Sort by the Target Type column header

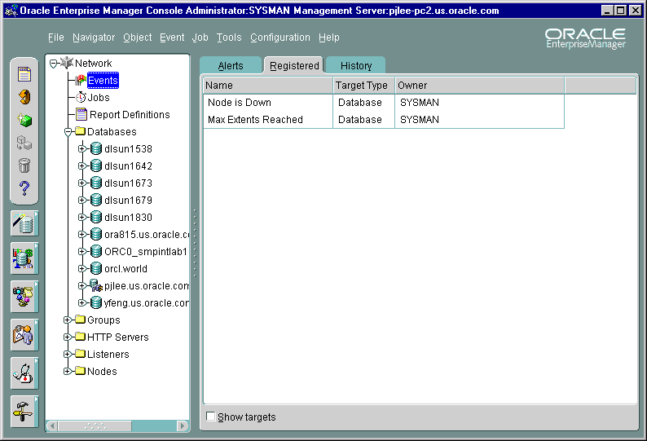[363, 86]
